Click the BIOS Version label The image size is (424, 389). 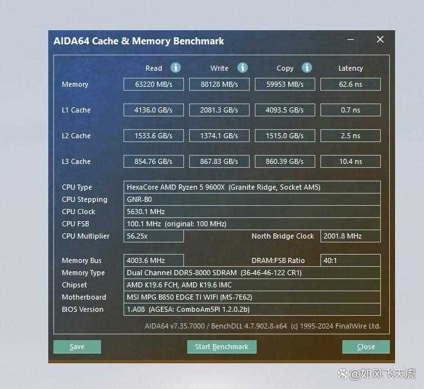tap(82, 309)
